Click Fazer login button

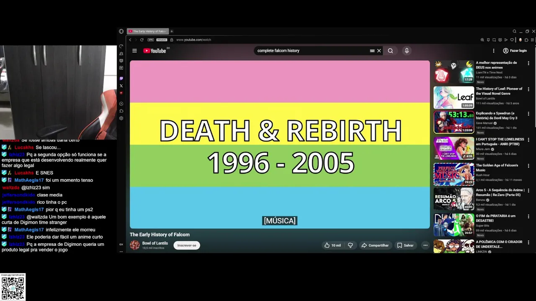point(515,51)
